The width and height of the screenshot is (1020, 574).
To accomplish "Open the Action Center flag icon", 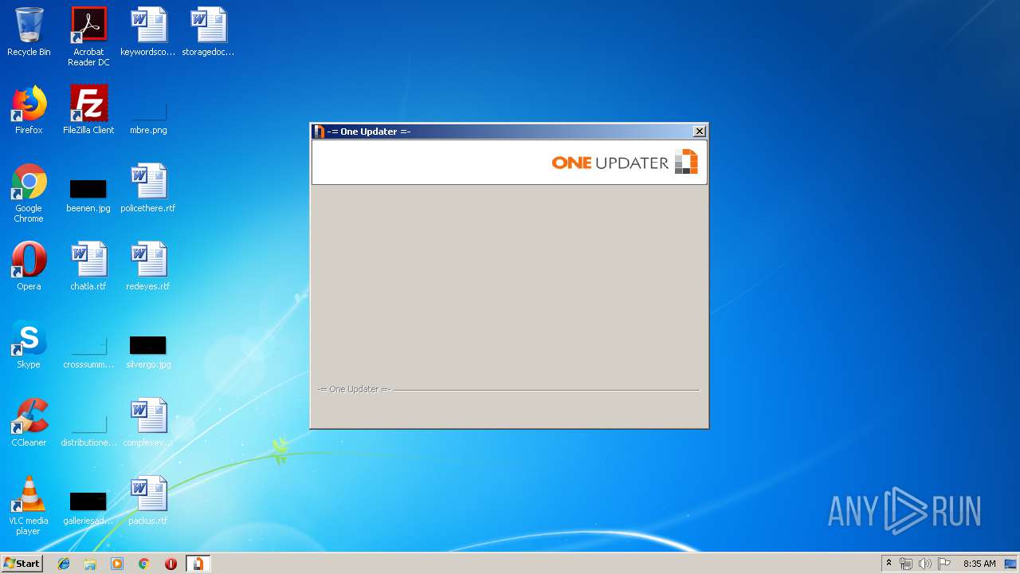I will pos(944,564).
